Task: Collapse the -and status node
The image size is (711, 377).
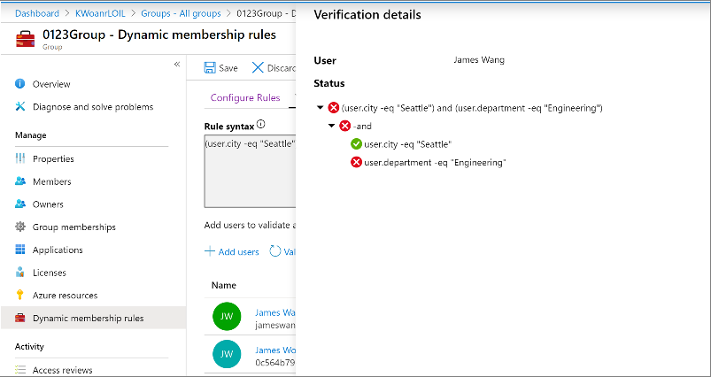Action: pos(332,126)
